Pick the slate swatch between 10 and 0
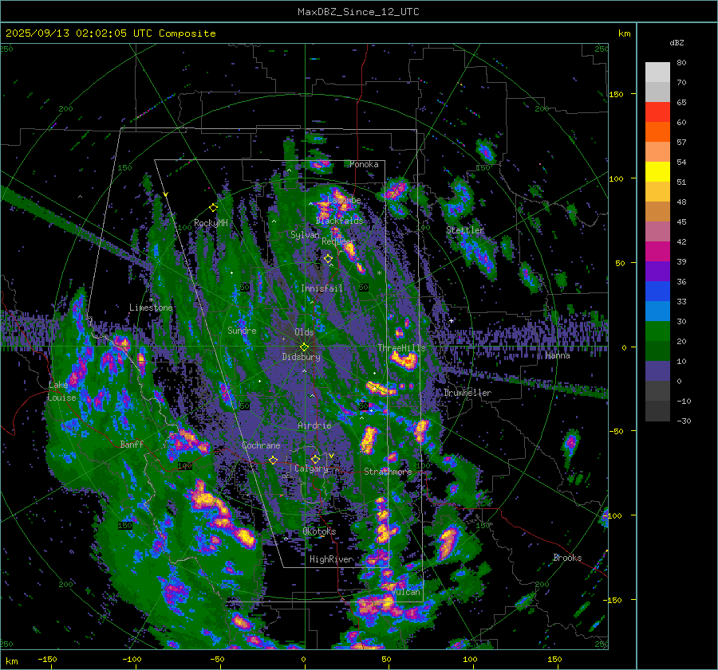Image resolution: width=718 pixels, height=670 pixels. click(657, 371)
